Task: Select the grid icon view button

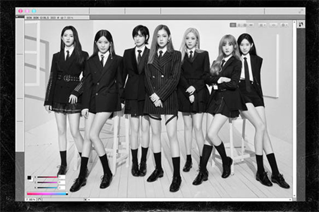Action: 233,25
